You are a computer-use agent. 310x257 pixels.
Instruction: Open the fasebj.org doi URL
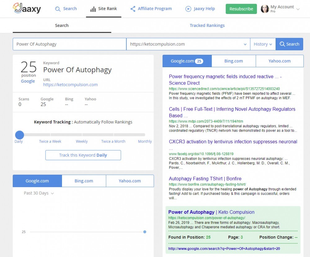coord(201,154)
